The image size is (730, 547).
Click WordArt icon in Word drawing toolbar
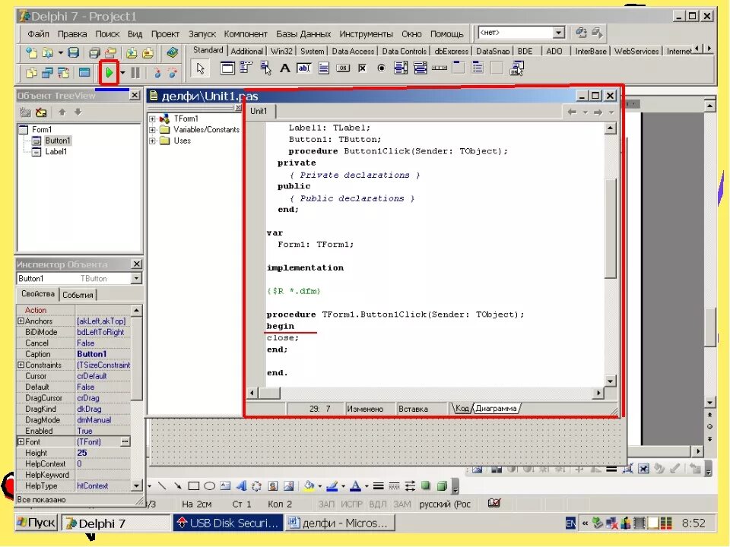[x=241, y=486]
